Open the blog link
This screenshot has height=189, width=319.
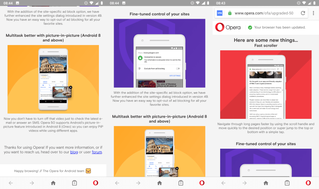coord(74,152)
